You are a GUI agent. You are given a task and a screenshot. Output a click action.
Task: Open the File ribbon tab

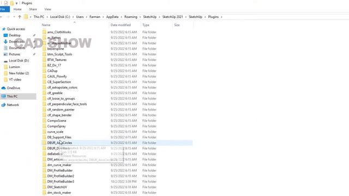(x=4, y=9)
